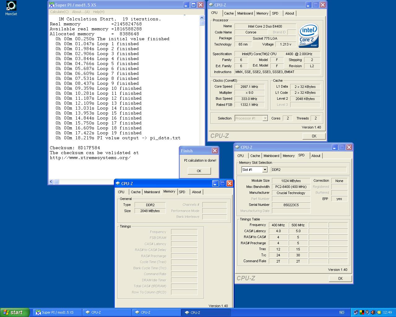Open About tab in top CPU-Z window
This screenshot has height=317, width=396.
[x=290, y=13]
